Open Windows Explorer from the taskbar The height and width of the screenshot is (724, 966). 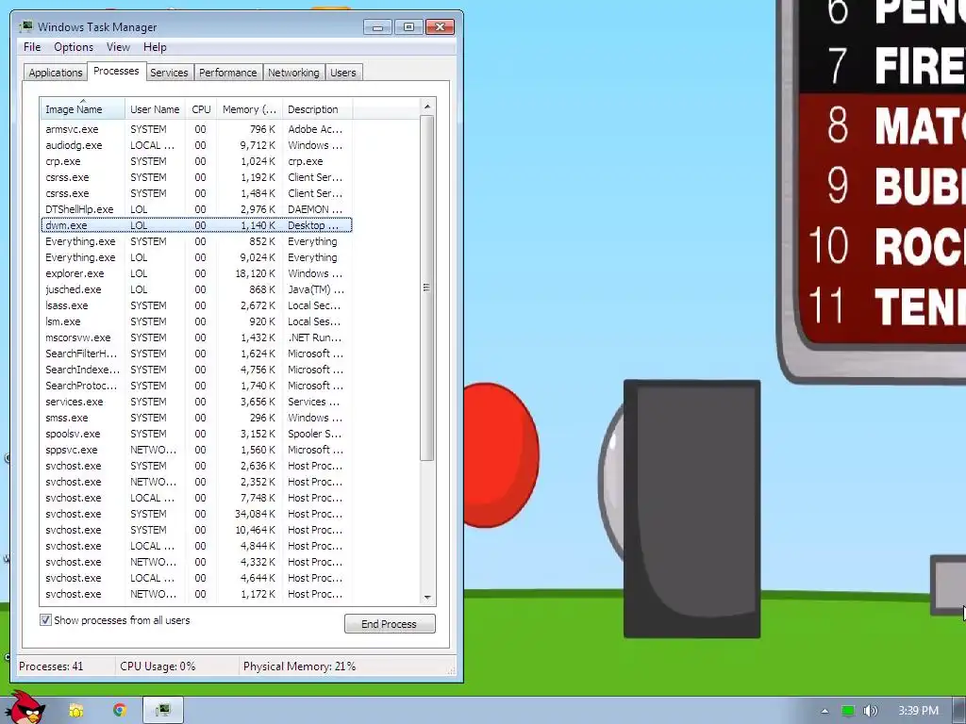[76, 711]
